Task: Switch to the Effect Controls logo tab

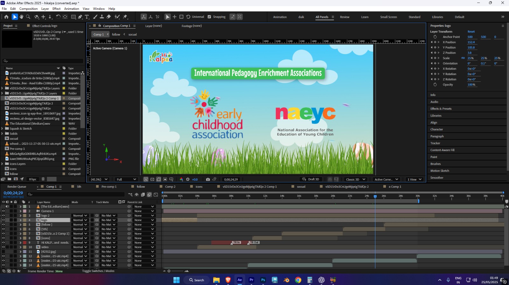Action: [x=45, y=26]
